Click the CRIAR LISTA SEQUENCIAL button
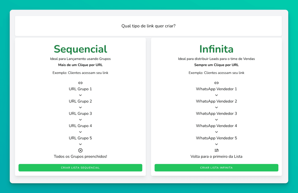 tap(80, 168)
